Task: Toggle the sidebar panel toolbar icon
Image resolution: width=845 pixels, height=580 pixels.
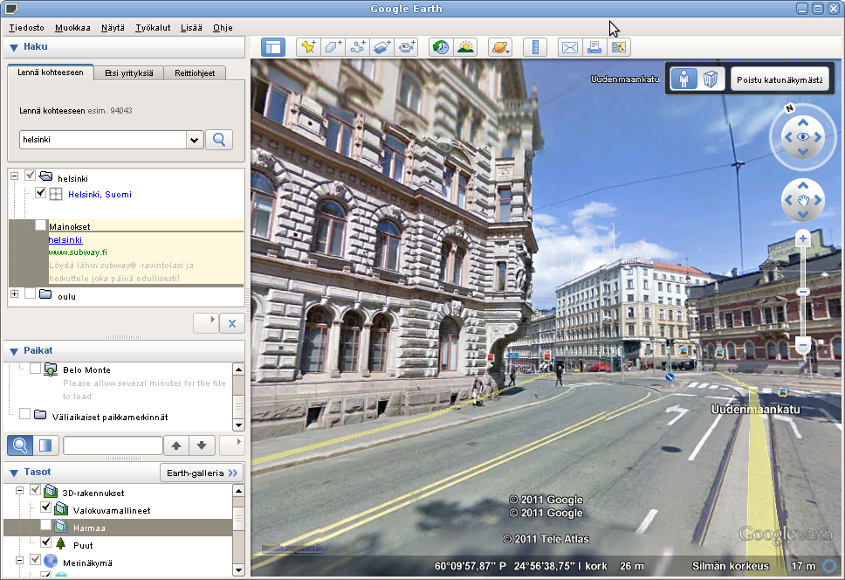Action: click(x=272, y=48)
